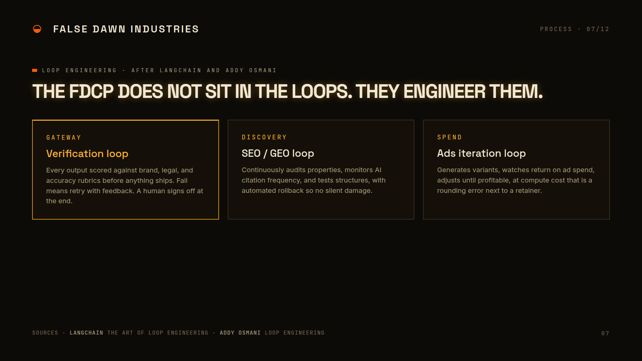The image size is (642, 361).
Task: Click the SPEND category label
Action: coord(449,137)
